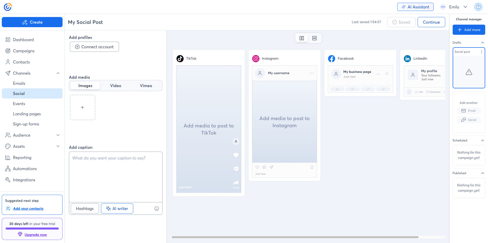
Task: Collapse the Drafts section
Action: coord(482,43)
